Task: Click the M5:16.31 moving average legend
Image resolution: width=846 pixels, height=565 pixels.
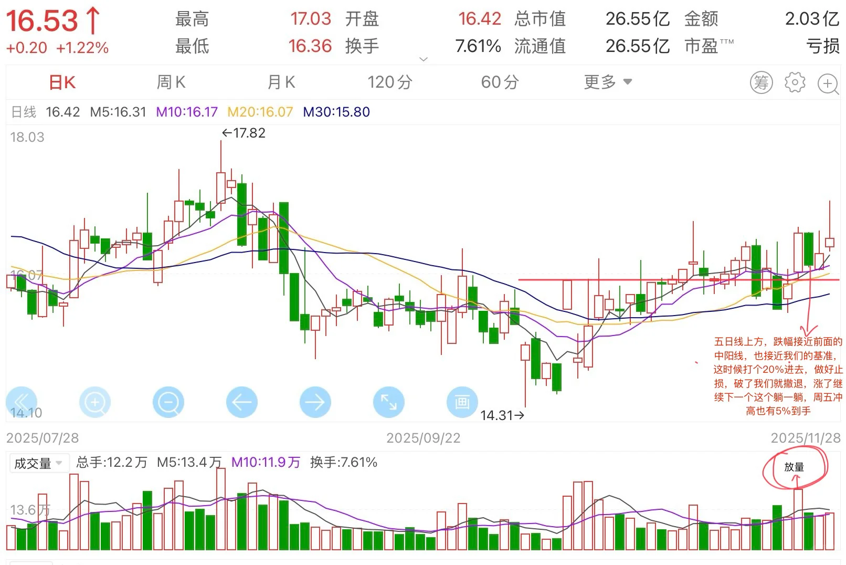Action: click(118, 111)
